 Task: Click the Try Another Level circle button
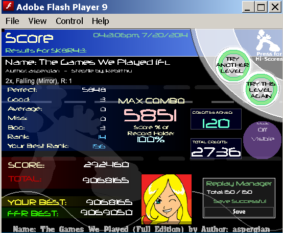(x=232, y=65)
